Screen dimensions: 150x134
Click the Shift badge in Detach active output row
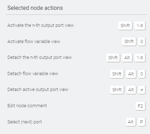117,90
